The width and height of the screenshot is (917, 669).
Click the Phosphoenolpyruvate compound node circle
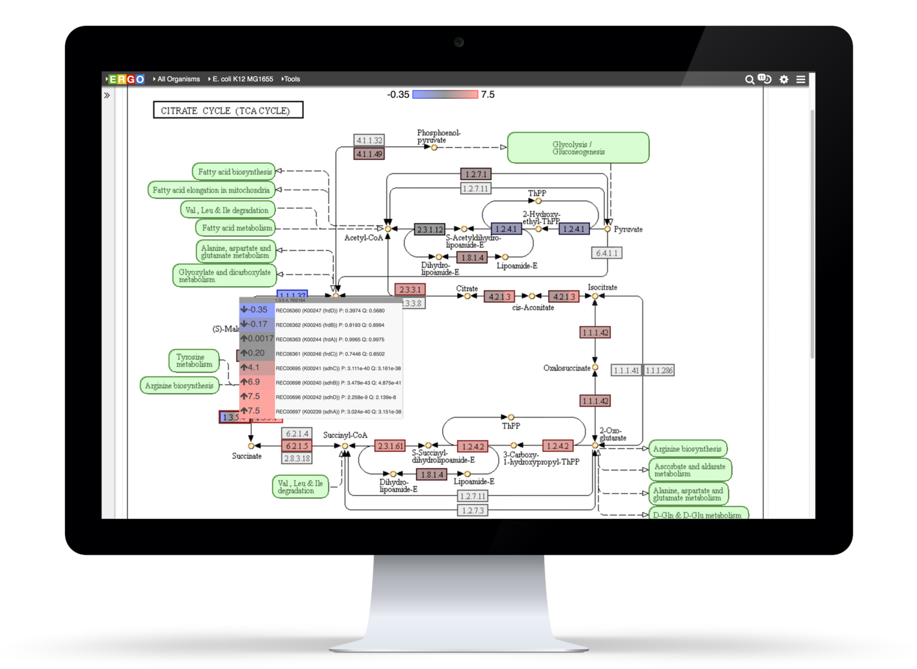tap(434, 147)
